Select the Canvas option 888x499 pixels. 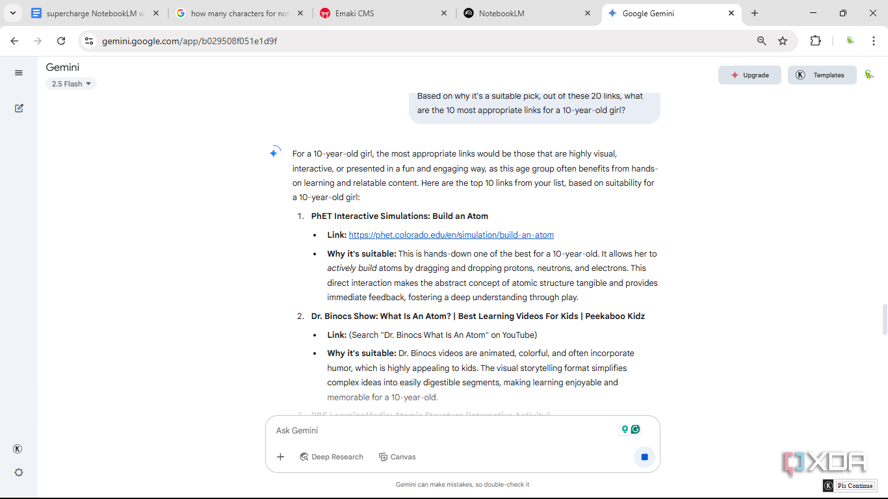pyautogui.click(x=397, y=457)
